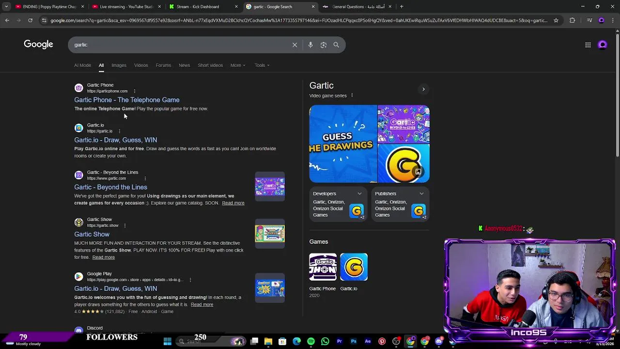Open the Google apps grid
Image resolution: width=620 pixels, height=349 pixels.
click(588, 45)
